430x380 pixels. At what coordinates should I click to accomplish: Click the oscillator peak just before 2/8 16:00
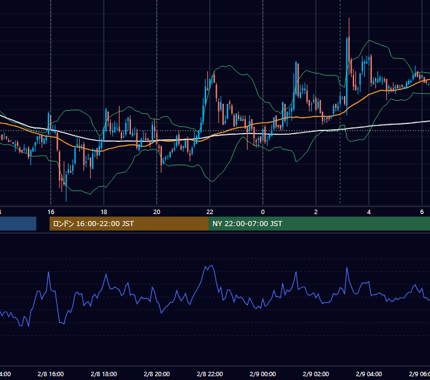tap(49, 273)
